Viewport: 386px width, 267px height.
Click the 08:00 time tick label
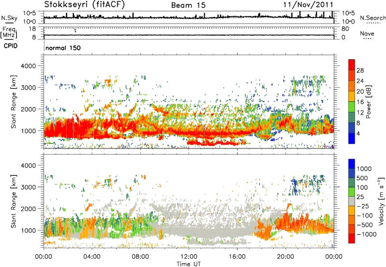pyautogui.click(x=140, y=257)
